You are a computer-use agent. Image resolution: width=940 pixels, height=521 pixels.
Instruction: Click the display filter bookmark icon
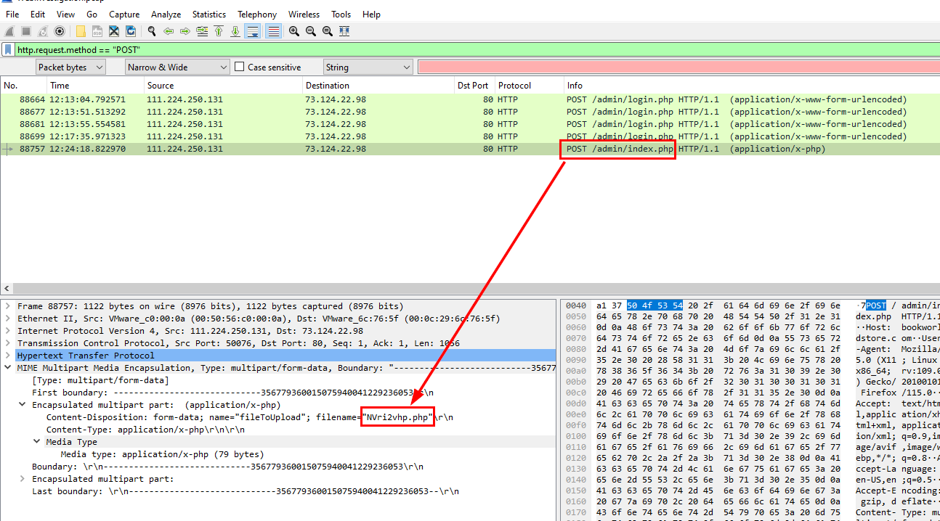pos(8,50)
